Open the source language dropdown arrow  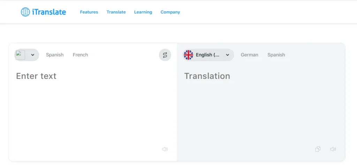pos(32,55)
